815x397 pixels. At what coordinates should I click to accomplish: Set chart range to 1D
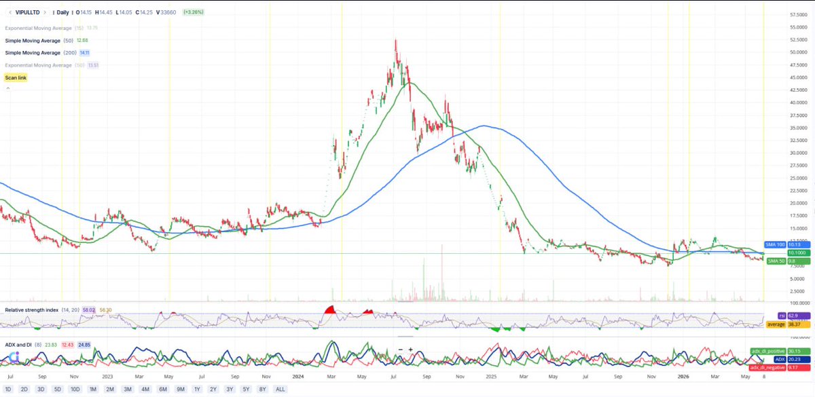pos(8,390)
